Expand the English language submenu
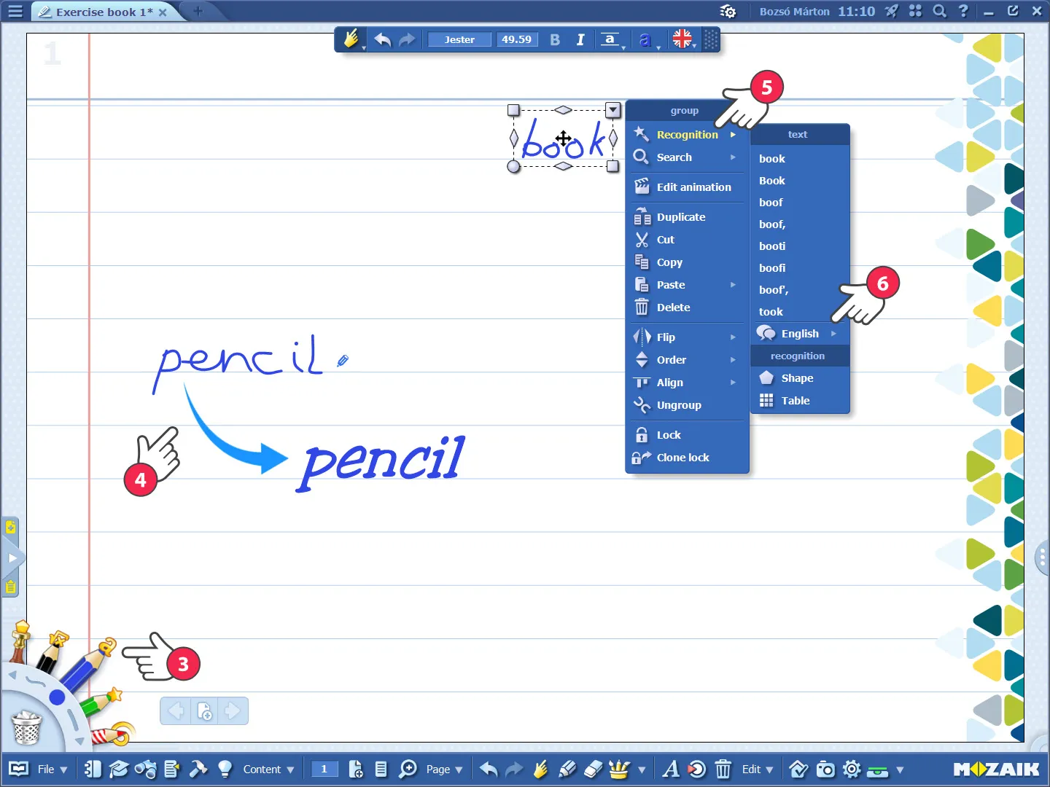 pos(800,334)
